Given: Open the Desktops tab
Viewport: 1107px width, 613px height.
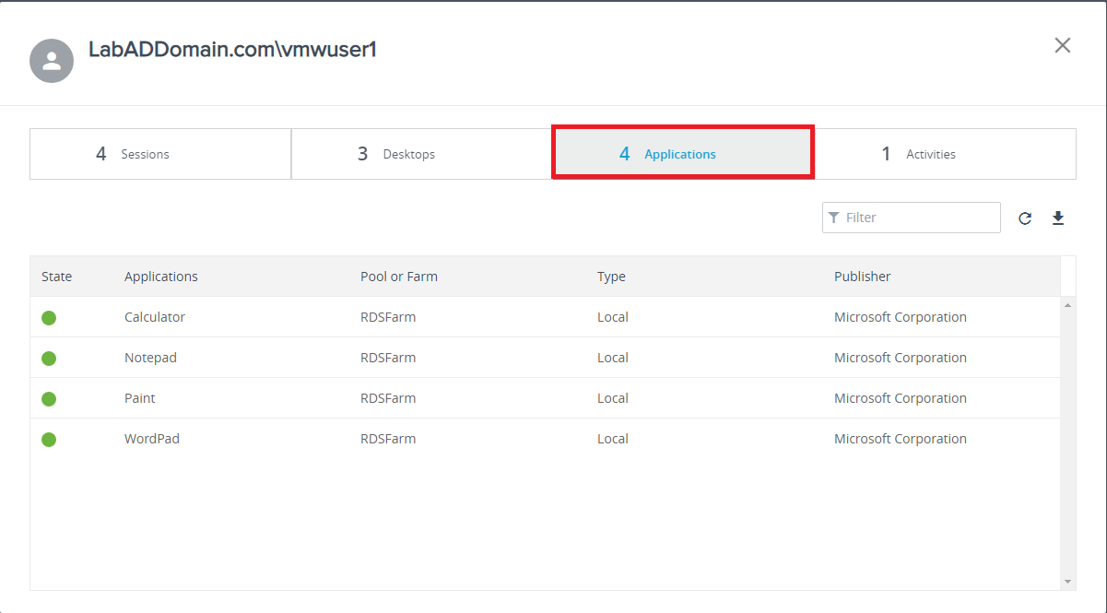Looking at the screenshot, I should [x=421, y=154].
